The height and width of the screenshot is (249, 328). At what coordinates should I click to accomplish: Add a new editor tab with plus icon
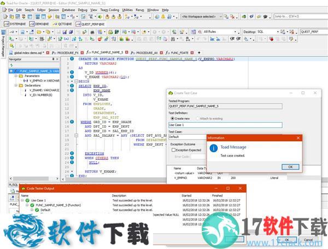199,53
